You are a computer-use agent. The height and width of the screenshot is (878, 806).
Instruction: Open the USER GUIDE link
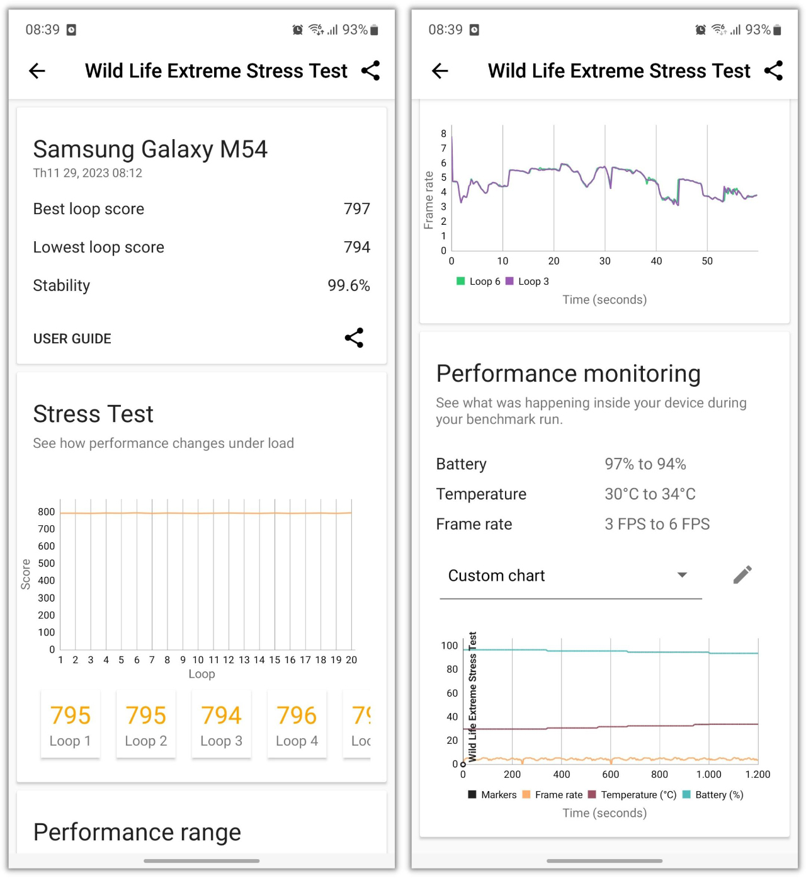coord(72,338)
